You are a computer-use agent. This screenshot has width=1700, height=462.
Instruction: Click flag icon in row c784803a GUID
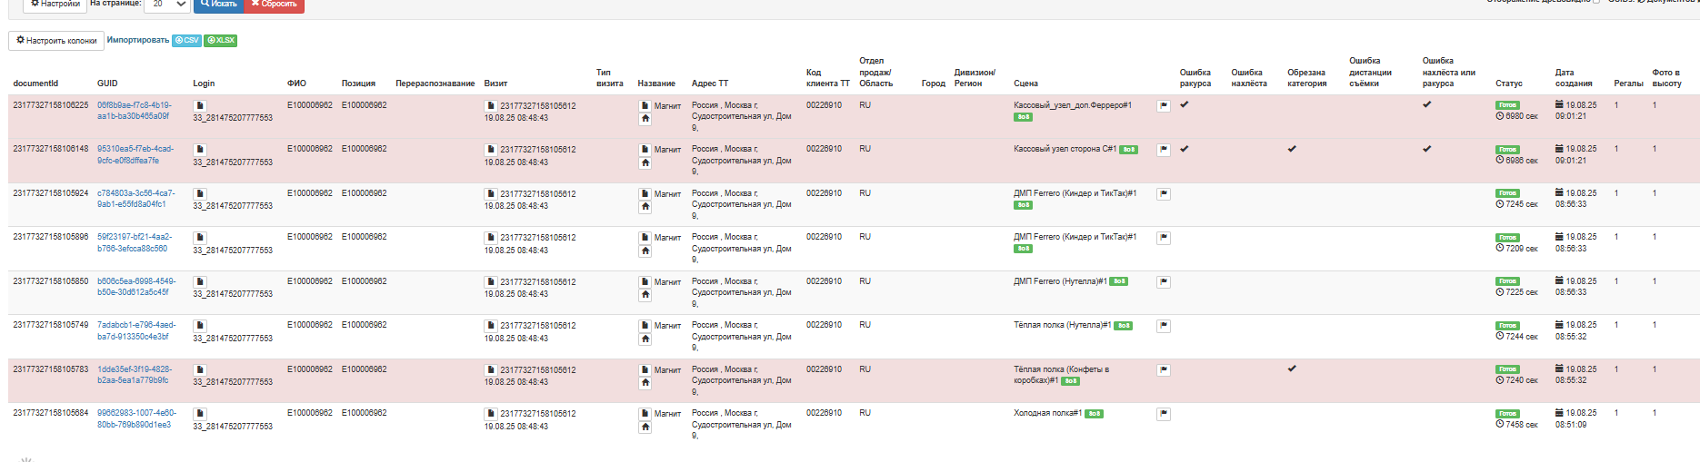(1163, 194)
